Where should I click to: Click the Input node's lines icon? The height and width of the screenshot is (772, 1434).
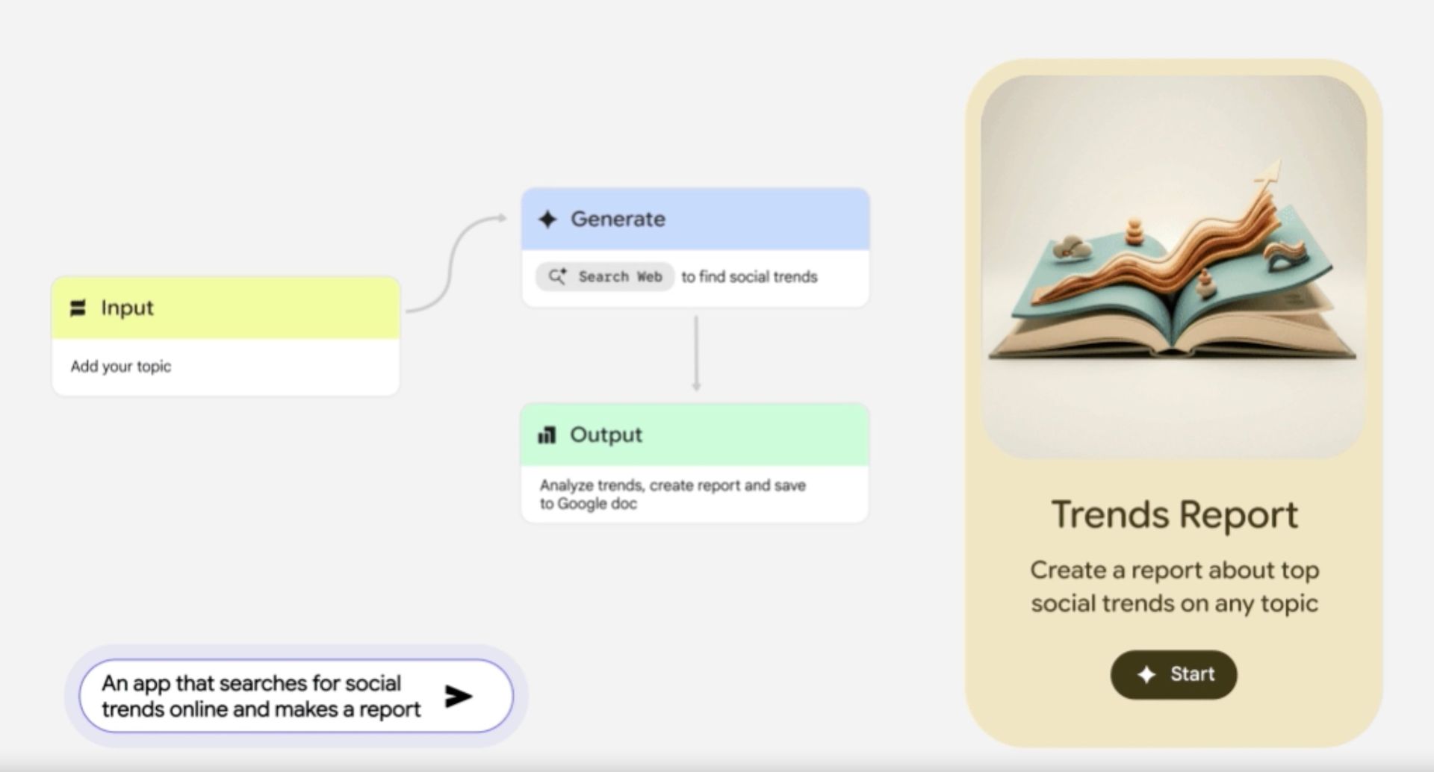(78, 308)
